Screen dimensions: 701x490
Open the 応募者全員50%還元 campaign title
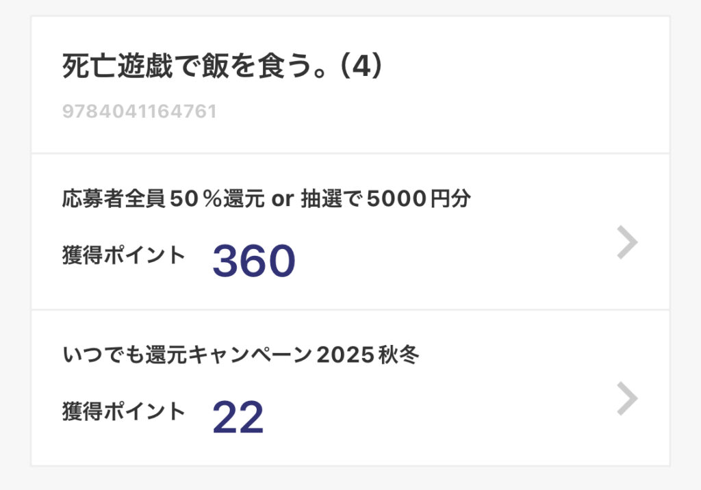tap(266, 199)
